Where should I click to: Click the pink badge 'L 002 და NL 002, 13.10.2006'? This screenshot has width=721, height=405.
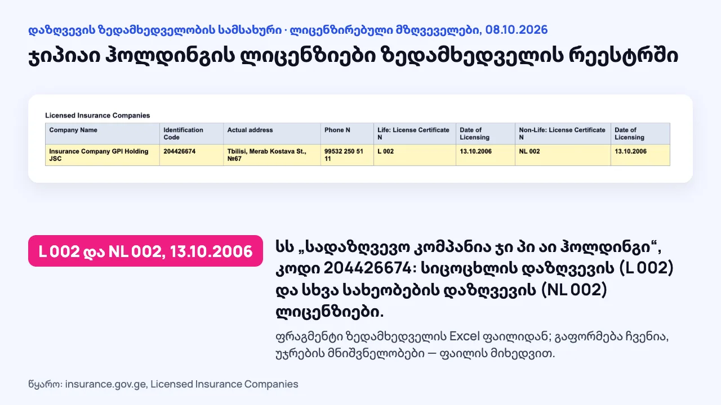pos(145,251)
